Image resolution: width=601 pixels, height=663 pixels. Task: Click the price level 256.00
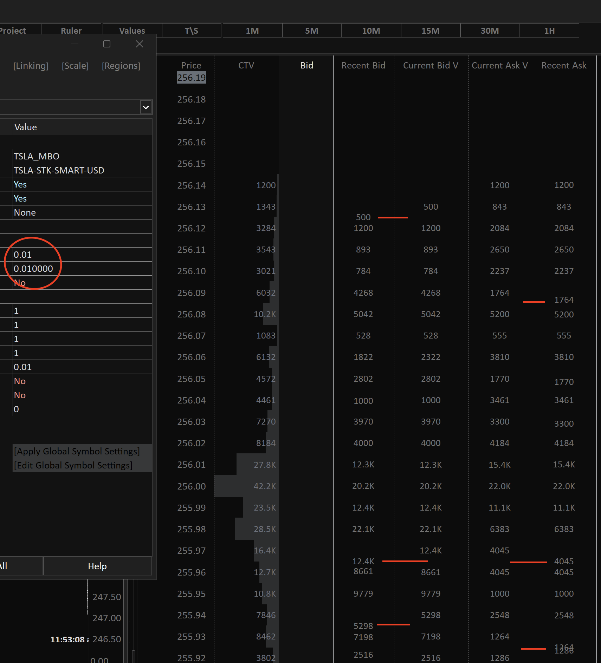(192, 486)
